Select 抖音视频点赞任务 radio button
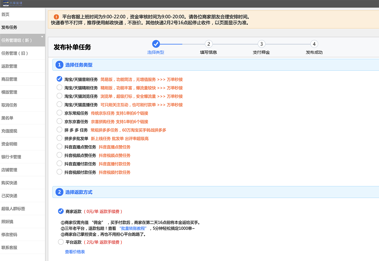The image size is (379, 261). coord(59,155)
